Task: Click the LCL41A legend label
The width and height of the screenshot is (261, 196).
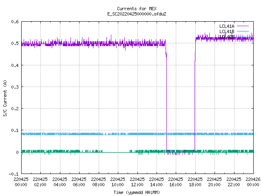Action: [x=227, y=26]
